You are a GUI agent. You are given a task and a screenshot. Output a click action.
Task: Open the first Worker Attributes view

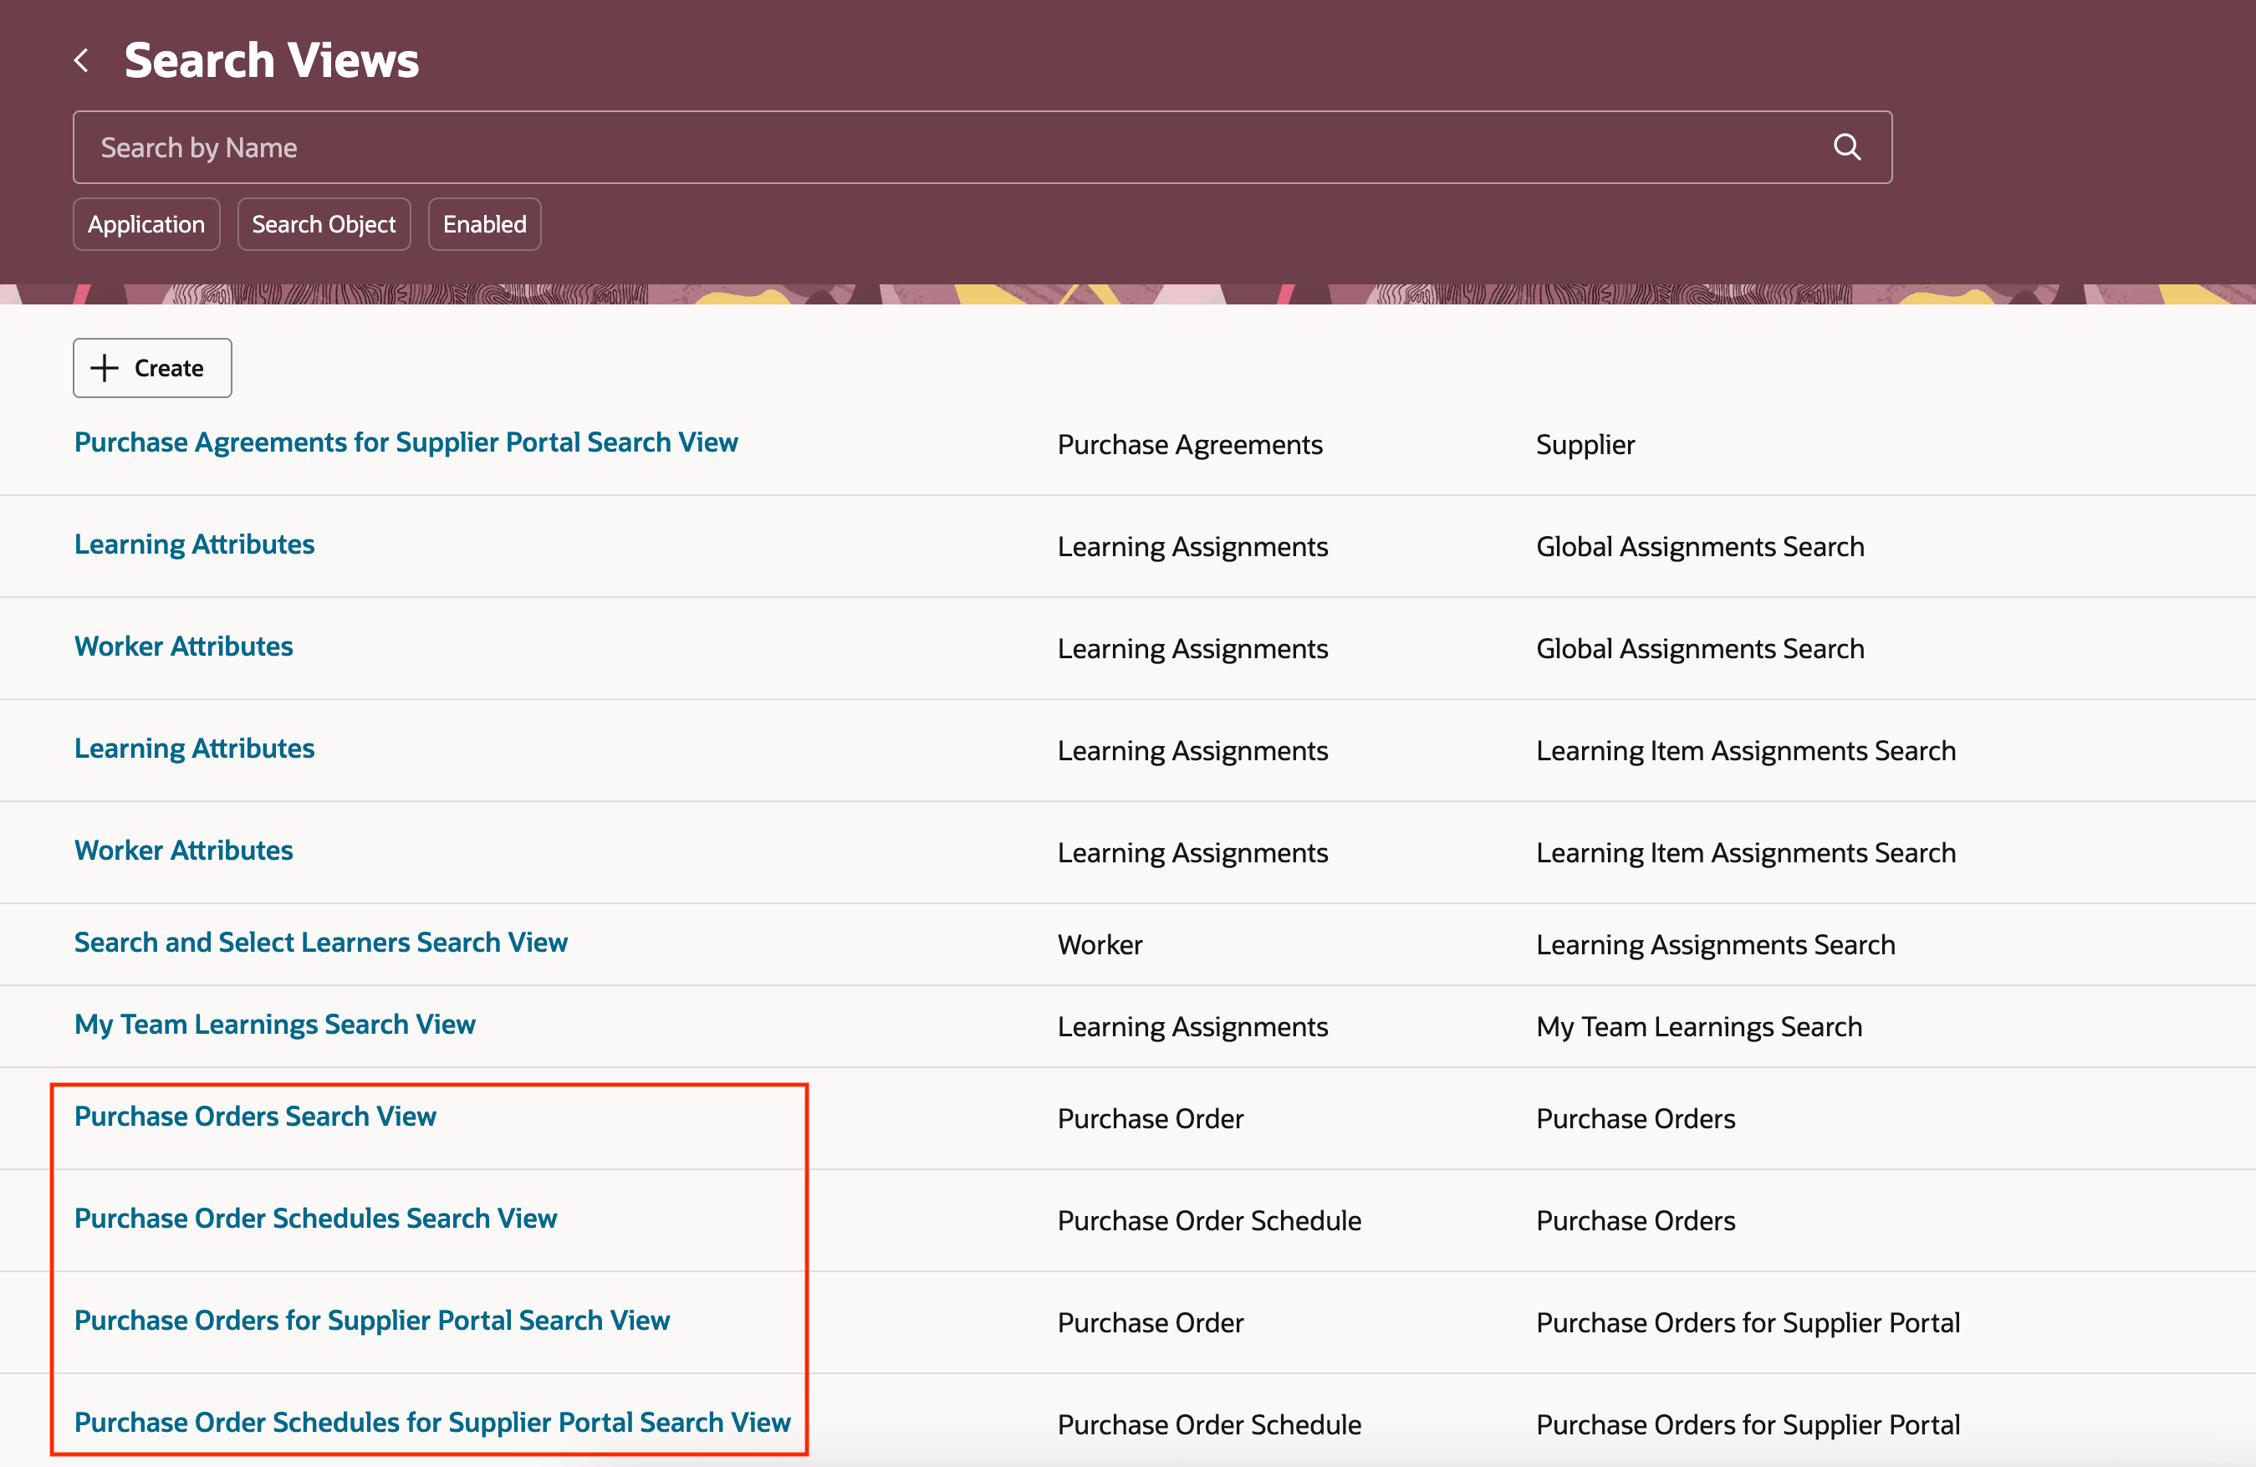tap(183, 646)
